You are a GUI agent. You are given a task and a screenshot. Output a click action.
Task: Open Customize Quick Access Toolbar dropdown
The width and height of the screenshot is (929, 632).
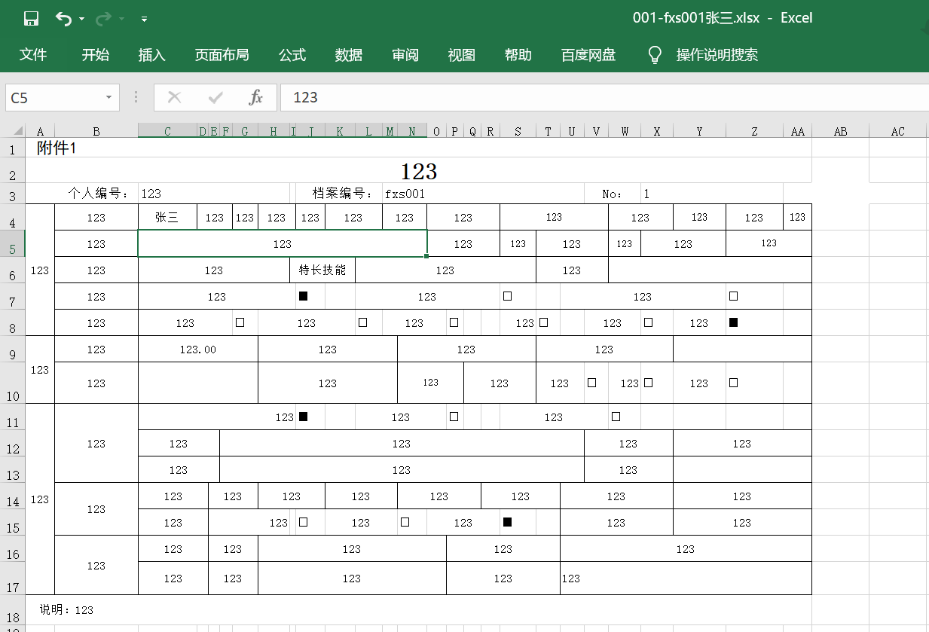144,19
